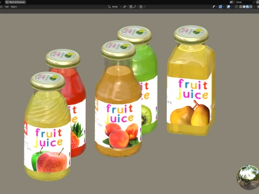Open the pivot point dropdown
This screenshot has width=259, height=194.
[125, 7]
